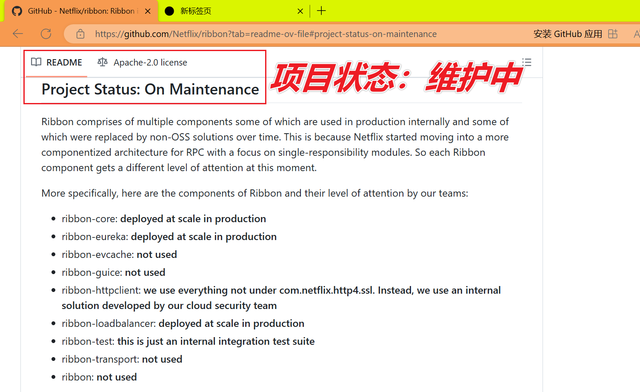Reload the page with refresh icon
The height and width of the screenshot is (392, 640).
pos(46,34)
